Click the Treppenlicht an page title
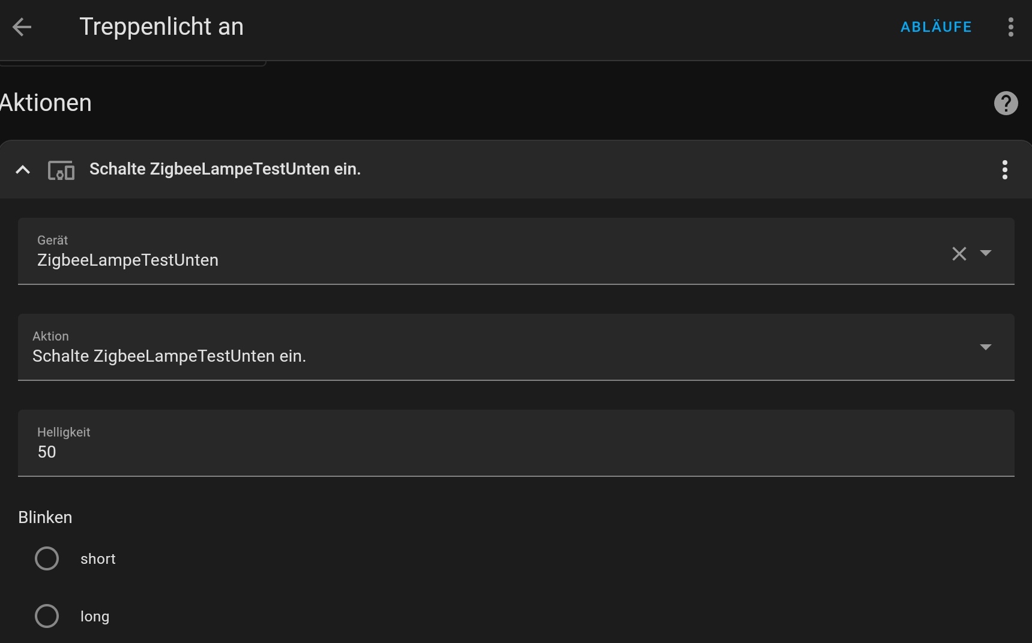This screenshot has width=1032, height=643. tap(161, 27)
